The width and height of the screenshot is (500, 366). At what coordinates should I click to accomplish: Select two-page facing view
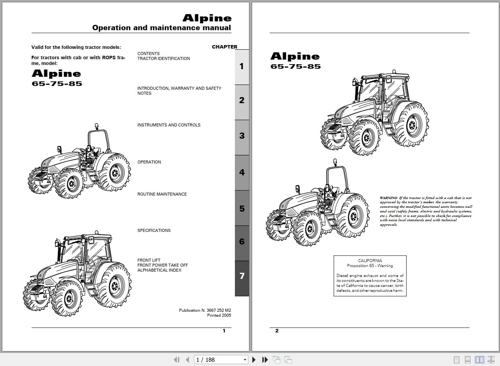click(x=479, y=360)
